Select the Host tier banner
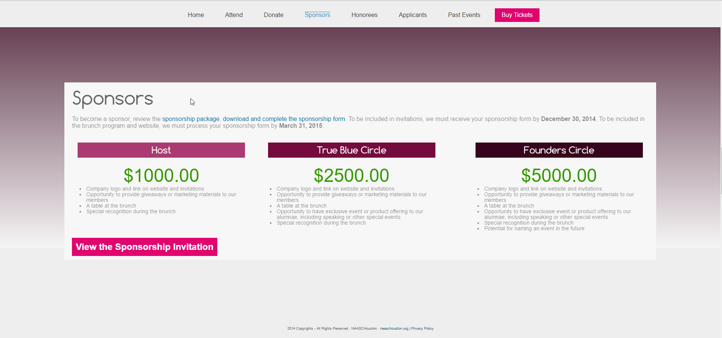This screenshot has height=338, width=722. 161,150
